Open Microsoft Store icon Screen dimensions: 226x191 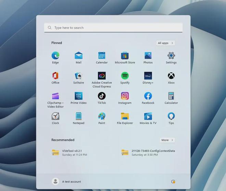[125, 56]
